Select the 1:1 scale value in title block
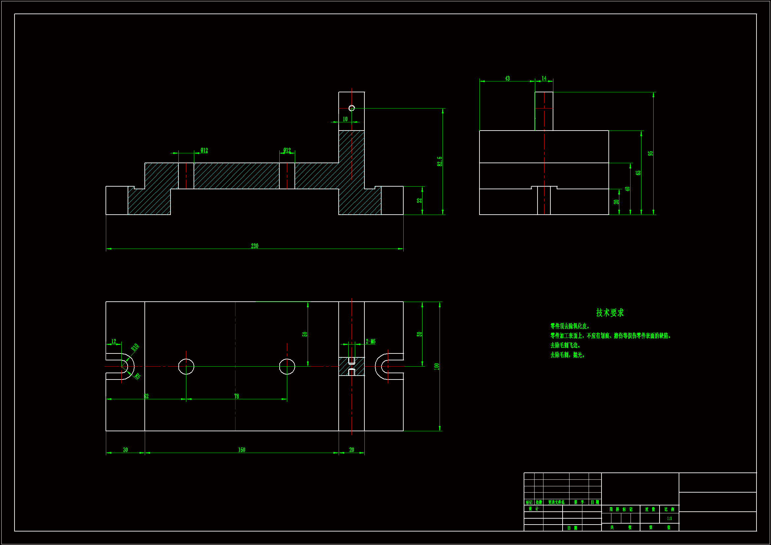771x545 pixels. pyautogui.click(x=669, y=519)
